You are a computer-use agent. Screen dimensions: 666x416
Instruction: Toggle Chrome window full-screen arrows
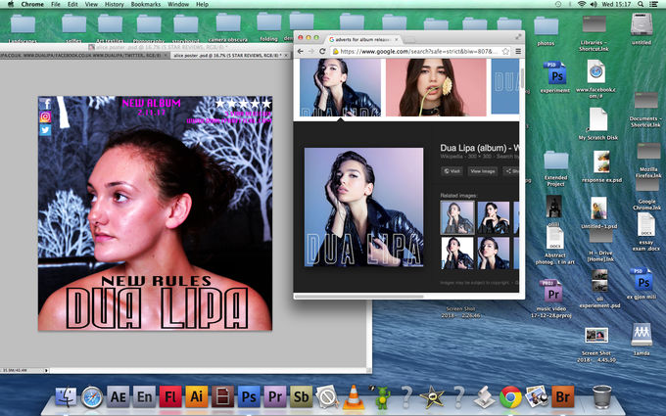(518, 37)
